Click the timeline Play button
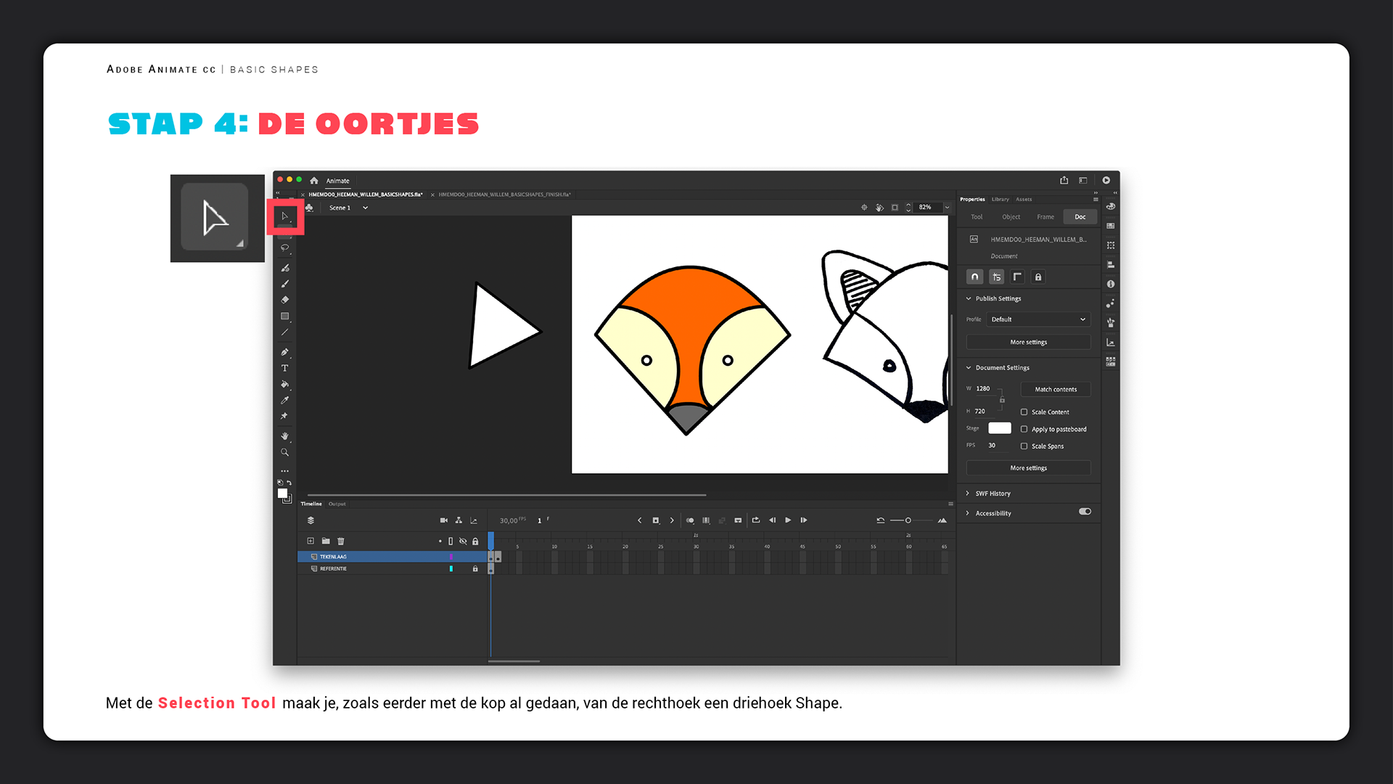This screenshot has width=1393, height=784. [788, 520]
